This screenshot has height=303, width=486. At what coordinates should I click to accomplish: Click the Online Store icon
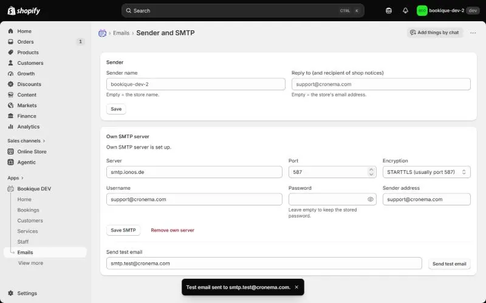[11, 151]
